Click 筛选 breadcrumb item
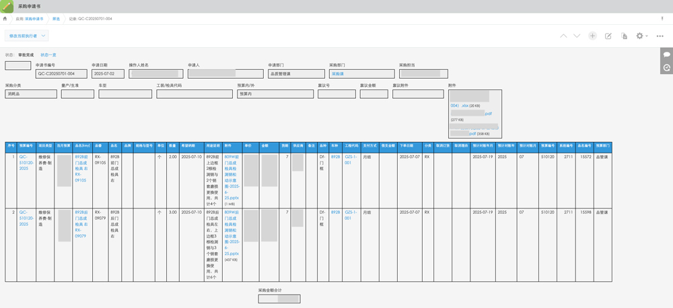The height and width of the screenshot is (308, 673). 56,19
